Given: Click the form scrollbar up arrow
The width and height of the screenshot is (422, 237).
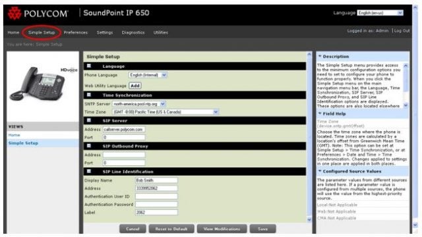Looking at the screenshot, I should click(x=309, y=55).
